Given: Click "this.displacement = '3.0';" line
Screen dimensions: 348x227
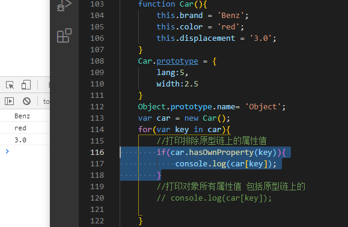Looking at the screenshot, I should [x=216, y=38].
